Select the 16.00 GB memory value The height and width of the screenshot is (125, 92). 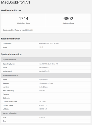[x=42, y=117]
